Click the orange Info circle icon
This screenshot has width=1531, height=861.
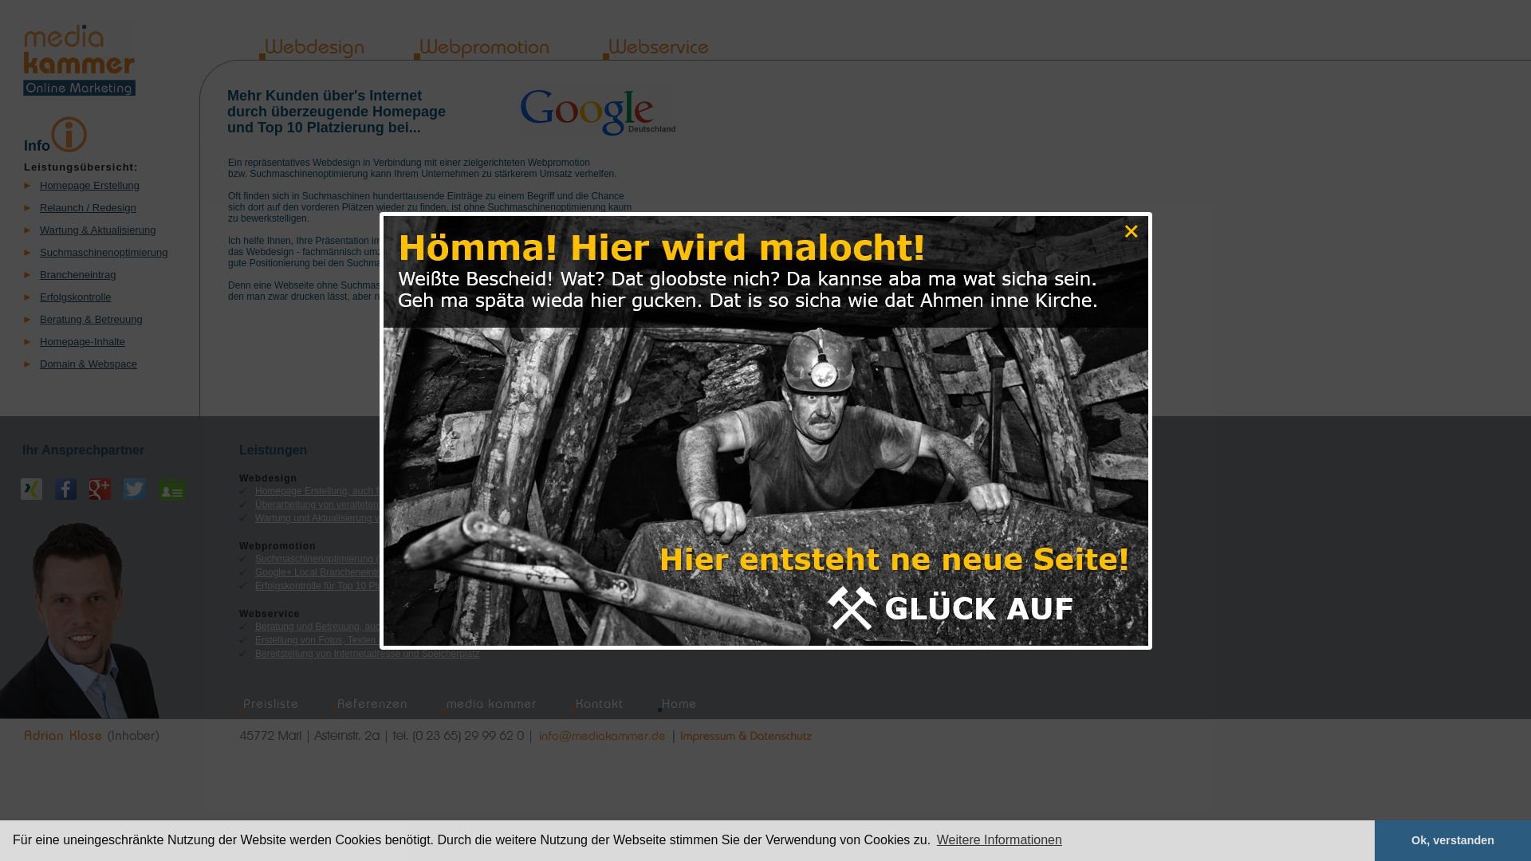[69, 134]
